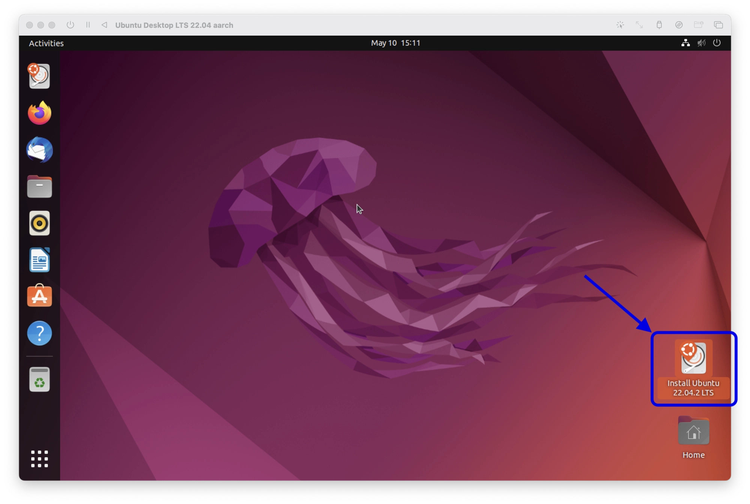Toggle capture mouse cursor icon in VM toolbar
This screenshot has width=750, height=504.
coord(620,25)
